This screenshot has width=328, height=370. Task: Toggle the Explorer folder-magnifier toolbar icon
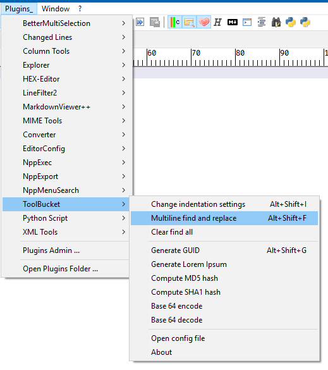pyautogui.click(x=190, y=22)
